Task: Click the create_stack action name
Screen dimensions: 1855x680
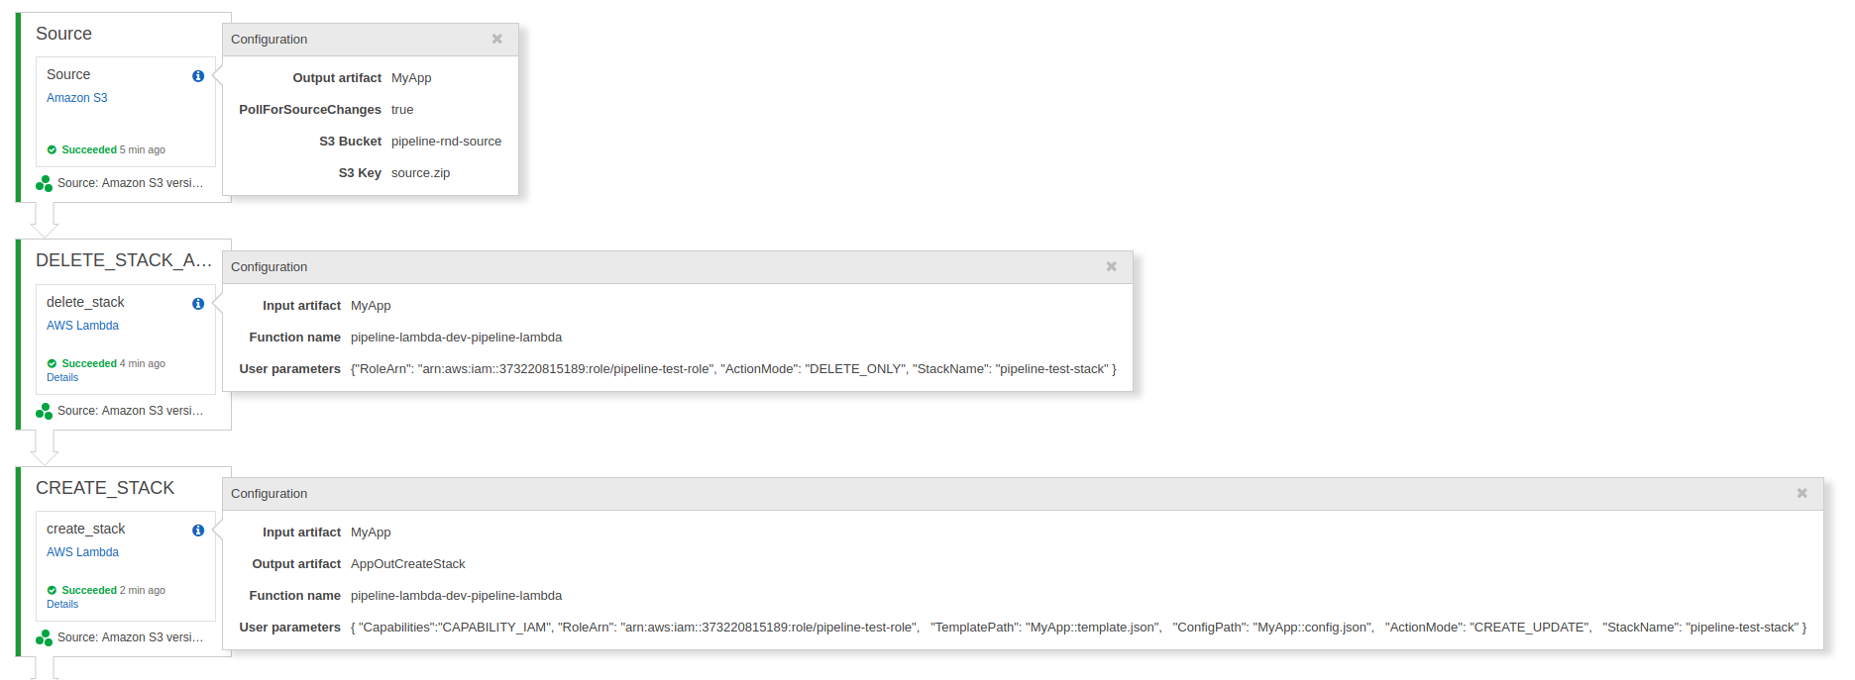Action: (x=85, y=529)
